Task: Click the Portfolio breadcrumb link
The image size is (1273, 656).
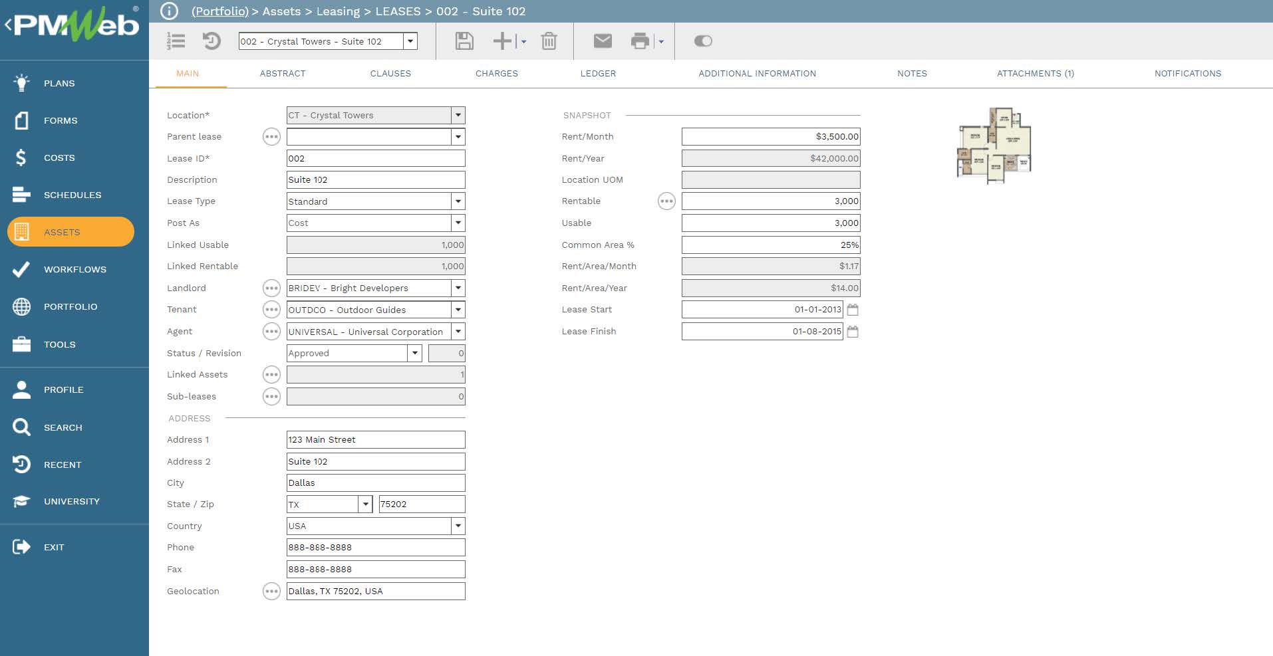Action: [x=219, y=11]
